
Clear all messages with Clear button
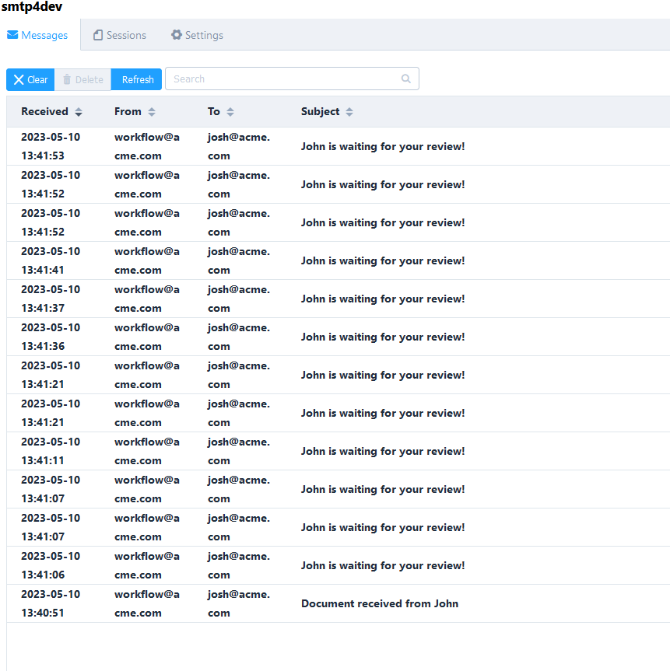click(x=30, y=79)
